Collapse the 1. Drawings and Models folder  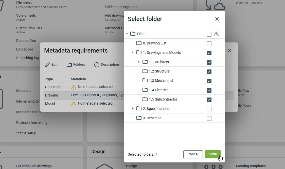tap(133, 53)
